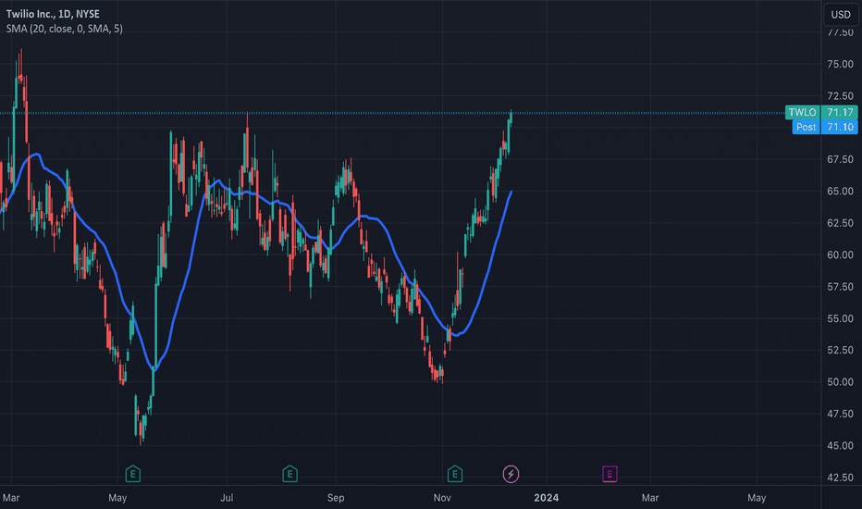Click the 75.00 price axis label
The width and height of the screenshot is (862, 509).
pos(840,65)
